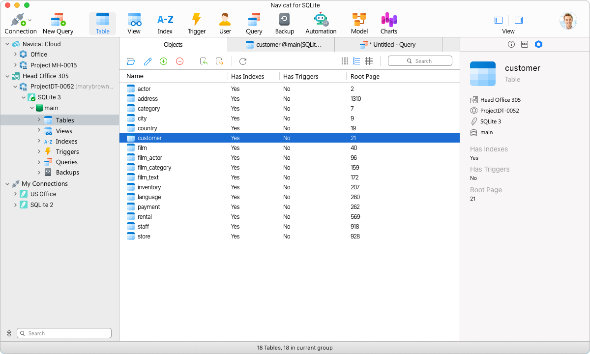
Task: Switch to View objects in the toolbar
Action: [x=134, y=24]
